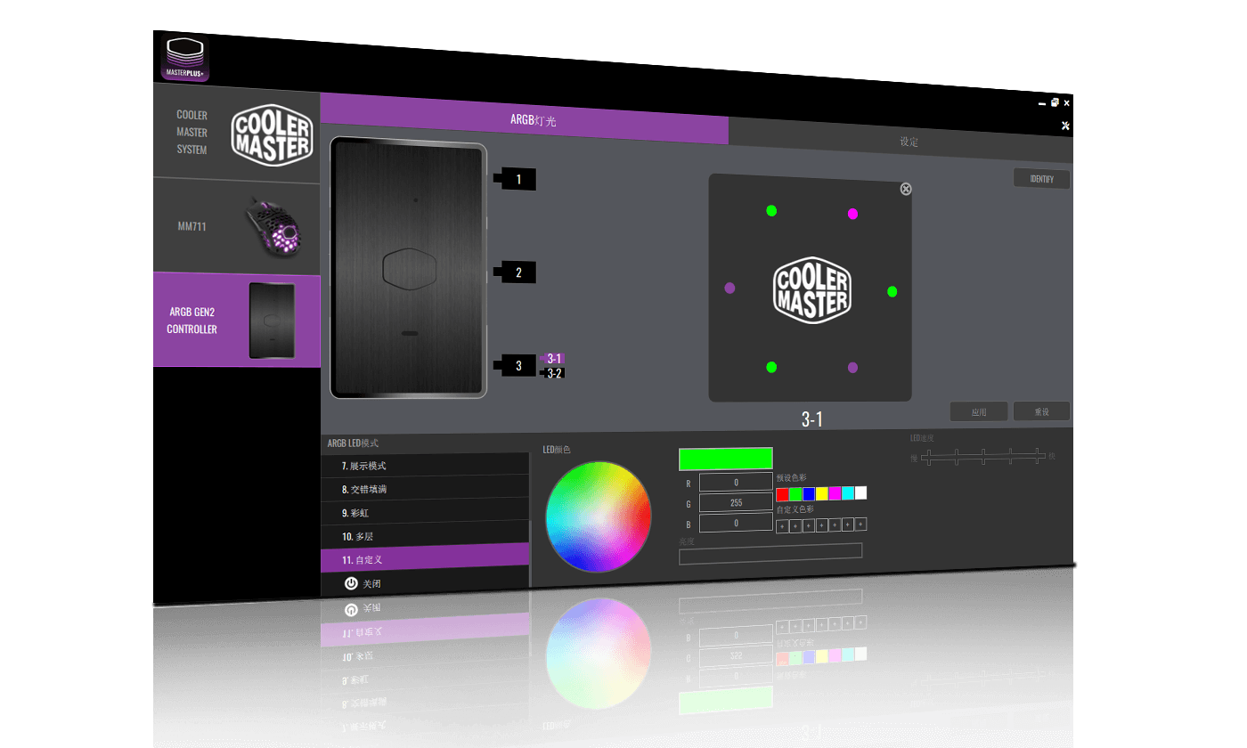Select the bottom-left green LED dot

click(771, 367)
